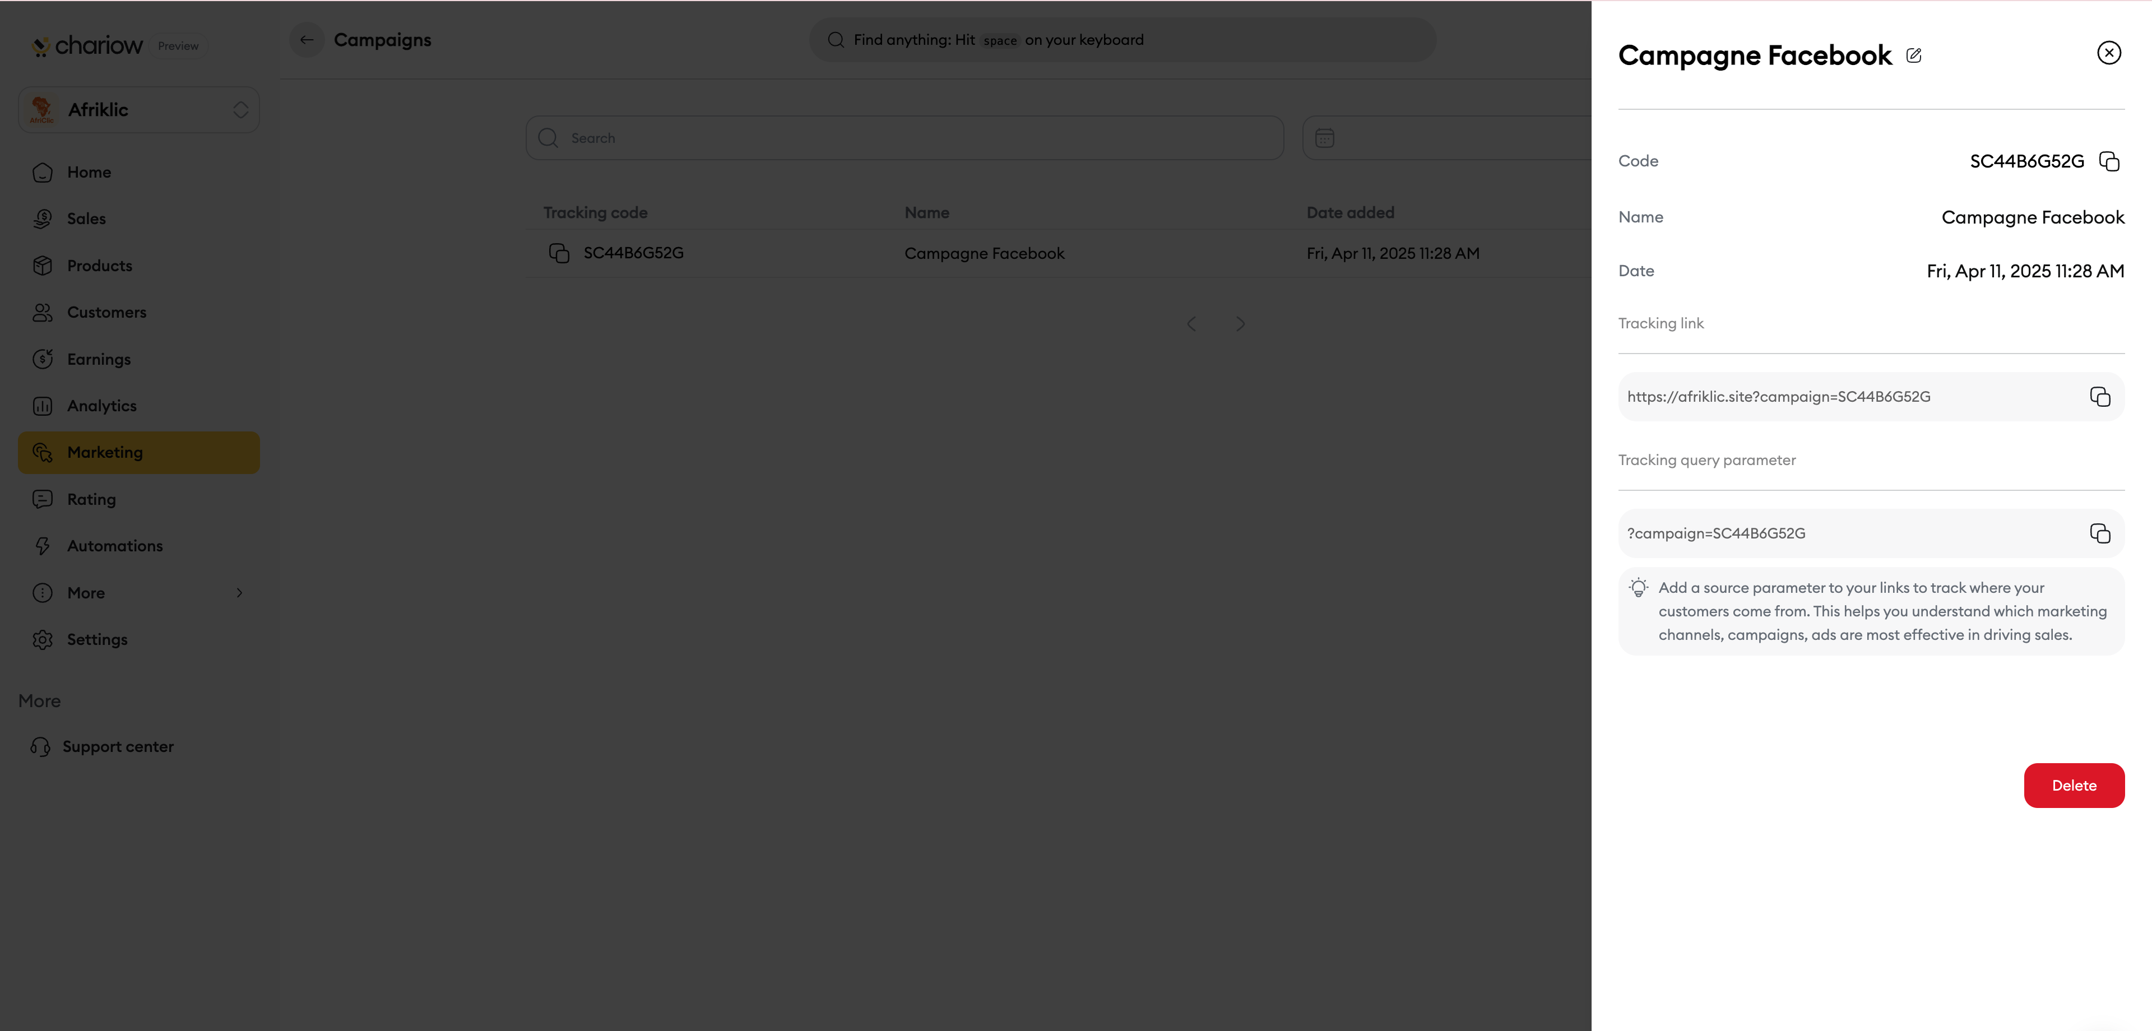Go to the next page arrow
Image resolution: width=2152 pixels, height=1031 pixels.
coord(1241,324)
